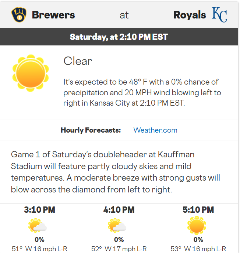Click the 4:10 PM forecast time label
Image resolution: width=240 pixels, height=253 pixels.
coord(119,210)
